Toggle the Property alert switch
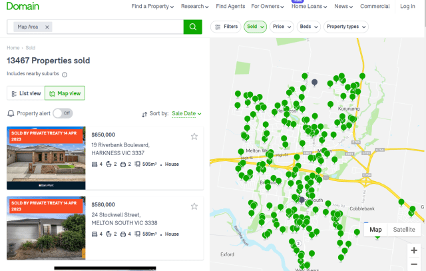Image resolution: width=426 pixels, height=271 pixels. [x=63, y=113]
